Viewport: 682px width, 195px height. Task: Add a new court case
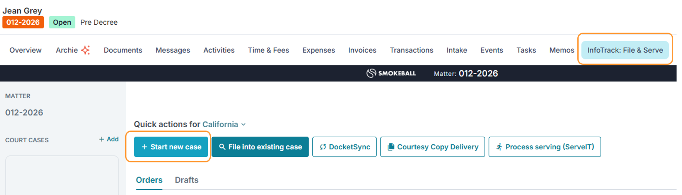[109, 139]
